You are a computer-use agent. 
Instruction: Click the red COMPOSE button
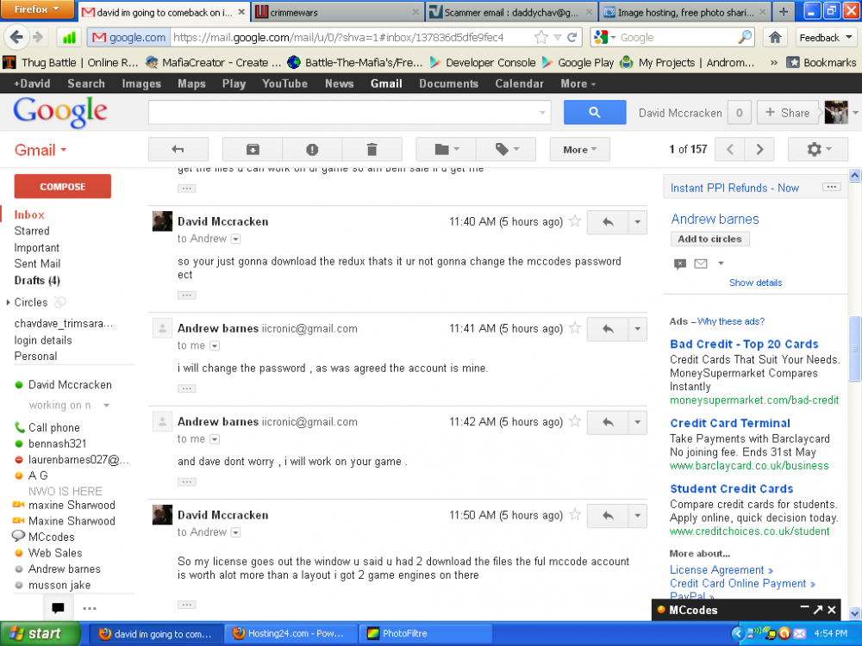coord(62,186)
